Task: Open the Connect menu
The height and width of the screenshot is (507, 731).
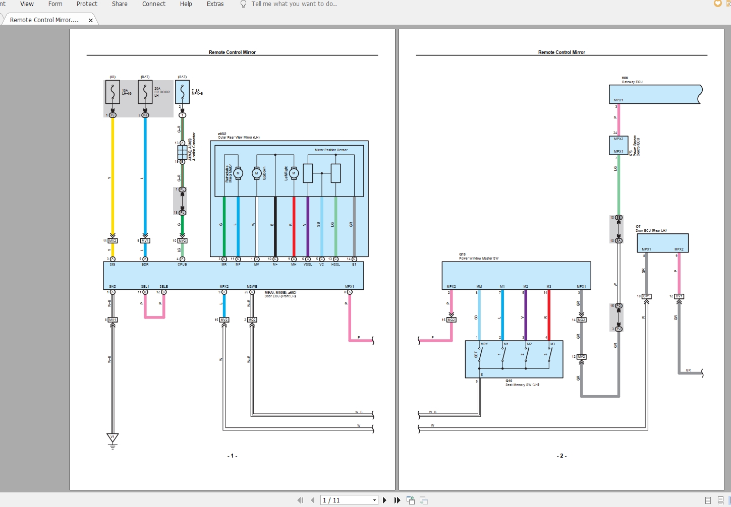Action: 154,4
